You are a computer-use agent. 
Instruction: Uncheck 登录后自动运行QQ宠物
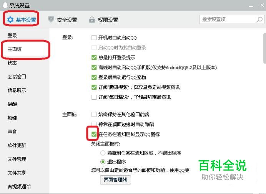94,77
